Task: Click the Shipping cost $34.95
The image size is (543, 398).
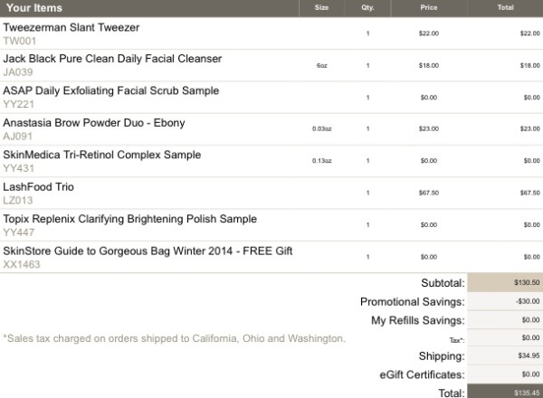Action: [x=529, y=355]
